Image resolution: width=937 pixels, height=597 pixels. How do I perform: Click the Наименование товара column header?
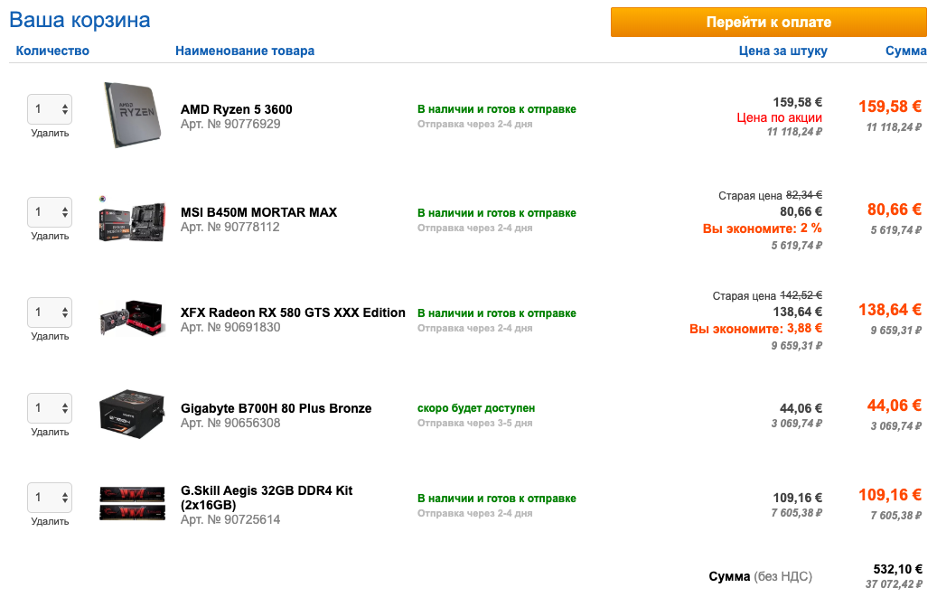pyautogui.click(x=245, y=51)
